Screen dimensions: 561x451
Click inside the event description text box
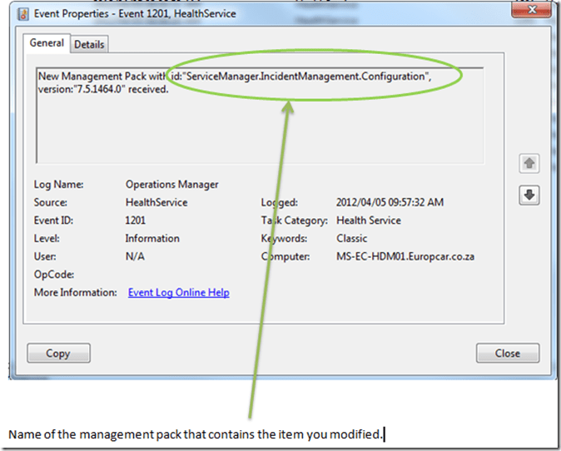coord(250,125)
